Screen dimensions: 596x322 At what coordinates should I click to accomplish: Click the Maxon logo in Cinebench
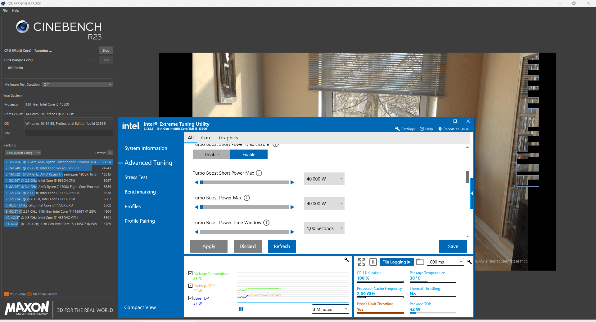[x=27, y=308]
